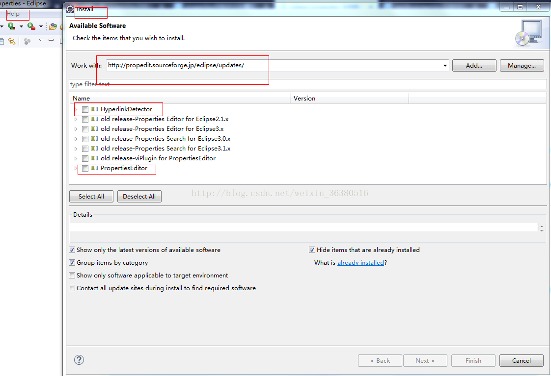The image size is (551, 376).
Task: Click the Run External Tools icon
Action: [x=31, y=26]
